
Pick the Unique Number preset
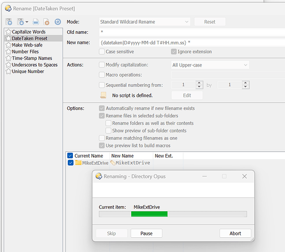(x=28, y=72)
